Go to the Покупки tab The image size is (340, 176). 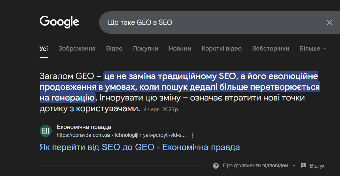point(145,49)
